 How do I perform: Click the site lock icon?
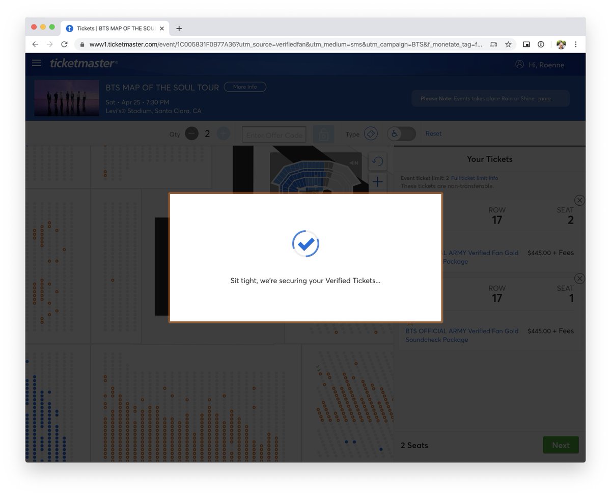click(82, 44)
